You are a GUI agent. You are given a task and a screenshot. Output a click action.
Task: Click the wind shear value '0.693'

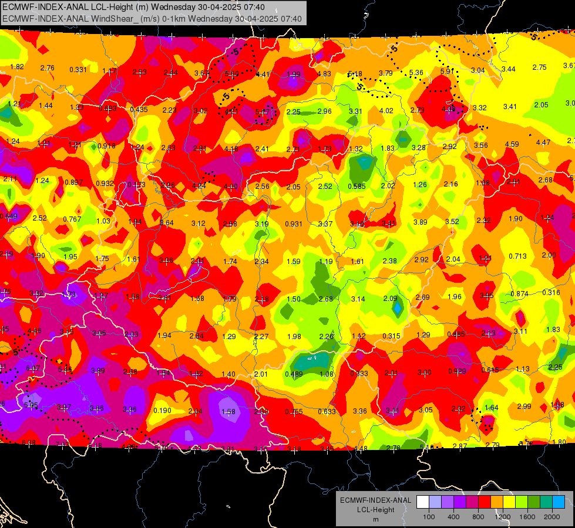[108, 109]
